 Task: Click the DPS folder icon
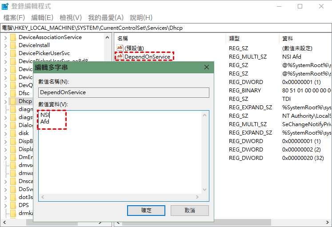click(x=13, y=205)
